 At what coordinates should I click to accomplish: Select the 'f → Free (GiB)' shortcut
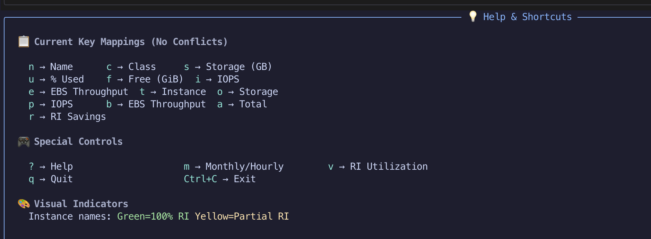click(x=145, y=79)
